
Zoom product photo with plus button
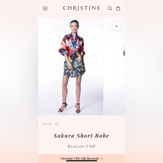[x=116, y=26]
